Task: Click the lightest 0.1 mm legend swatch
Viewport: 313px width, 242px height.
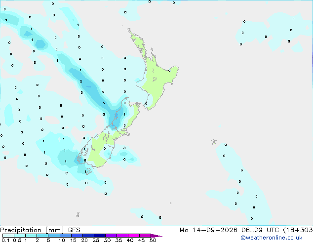Action: (x=8, y=236)
